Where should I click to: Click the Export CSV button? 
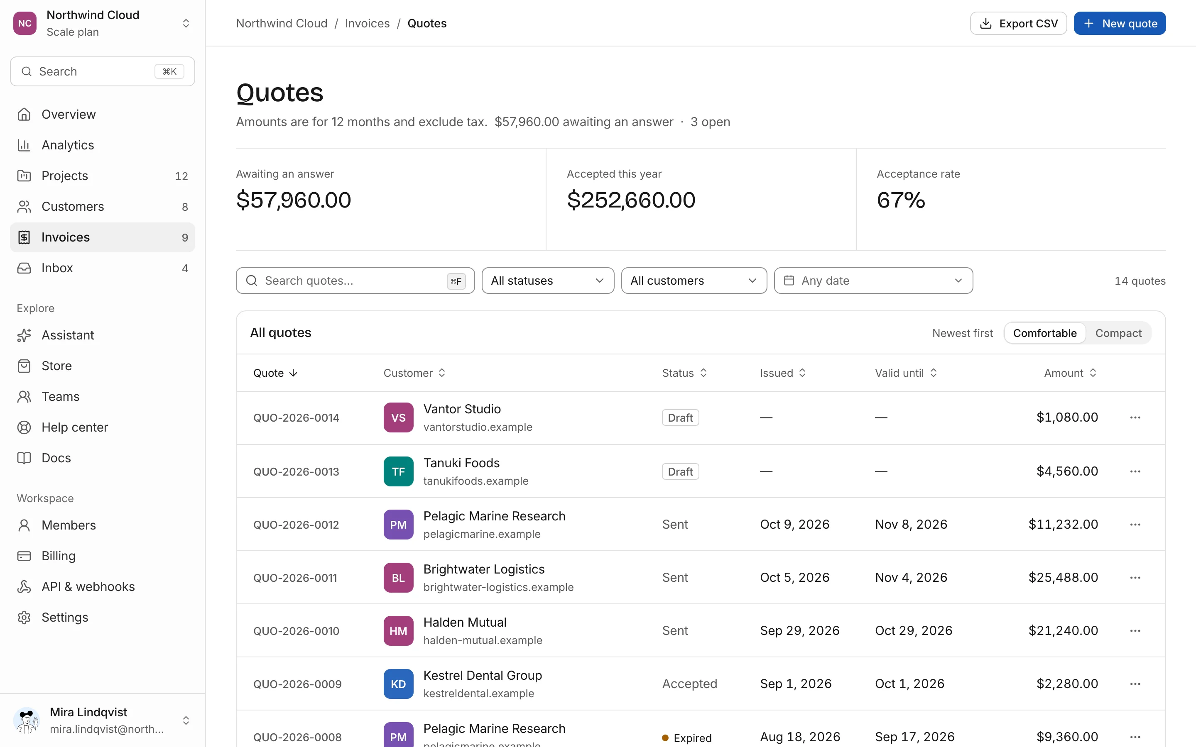[x=1018, y=23]
